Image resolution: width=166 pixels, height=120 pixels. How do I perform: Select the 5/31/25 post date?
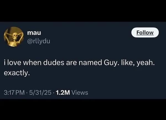click(x=40, y=93)
